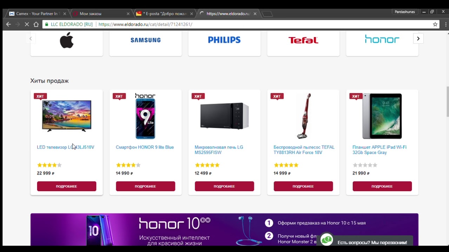Click the browser back arrow
This screenshot has height=252, width=449.
8,24
